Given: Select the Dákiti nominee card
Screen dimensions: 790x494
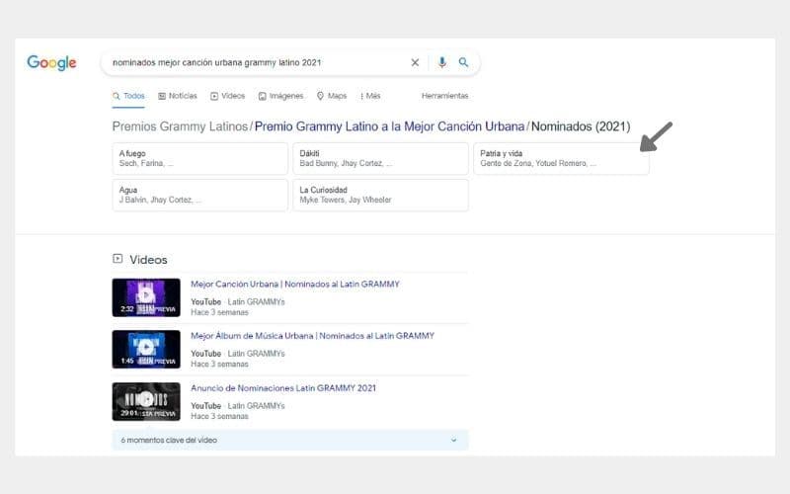Looking at the screenshot, I should pos(380,158).
